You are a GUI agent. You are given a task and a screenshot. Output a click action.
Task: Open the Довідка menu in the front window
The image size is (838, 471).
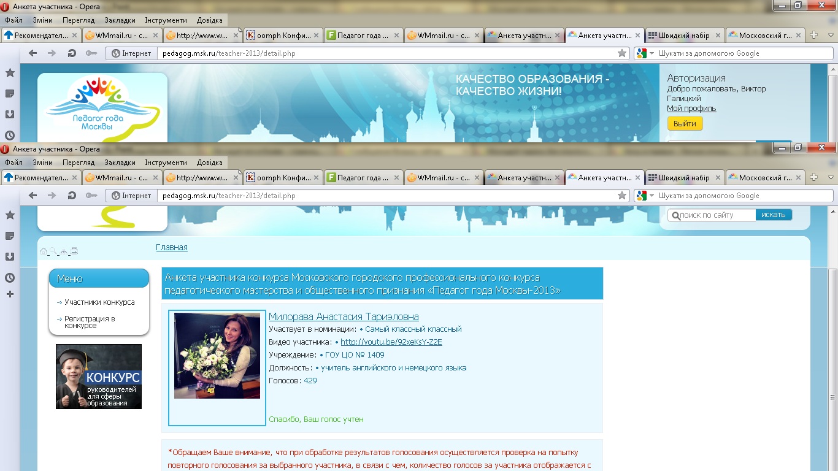(x=210, y=163)
